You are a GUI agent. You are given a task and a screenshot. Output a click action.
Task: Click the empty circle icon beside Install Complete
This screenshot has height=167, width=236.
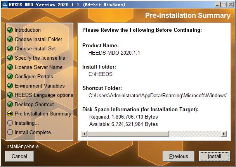point(10,132)
